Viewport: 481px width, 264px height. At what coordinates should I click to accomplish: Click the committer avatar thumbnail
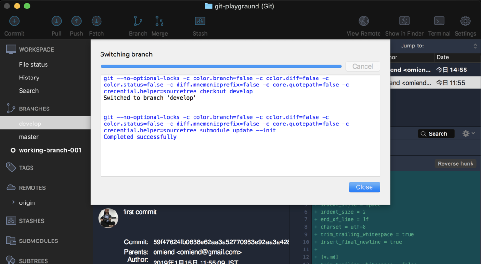pos(109,218)
